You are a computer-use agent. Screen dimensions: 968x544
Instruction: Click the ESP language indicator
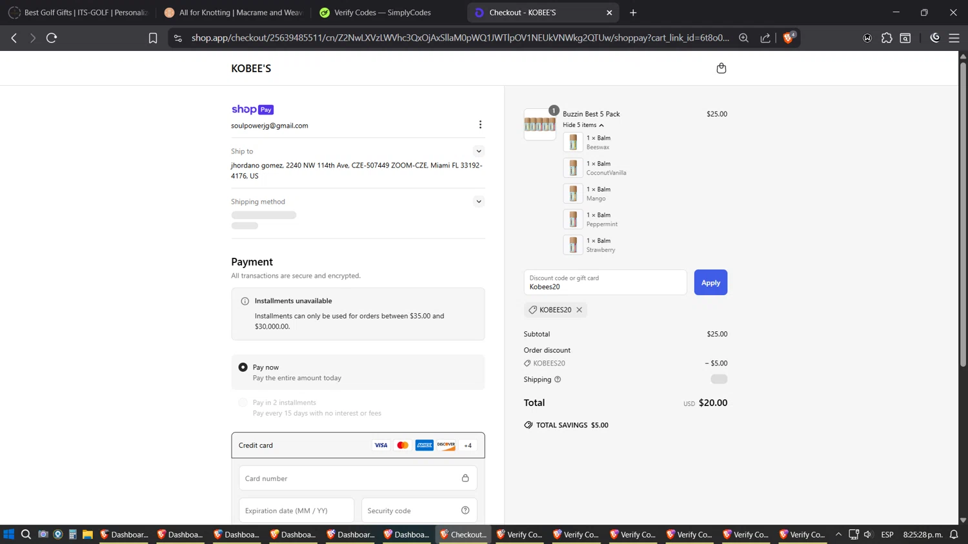[x=887, y=534]
